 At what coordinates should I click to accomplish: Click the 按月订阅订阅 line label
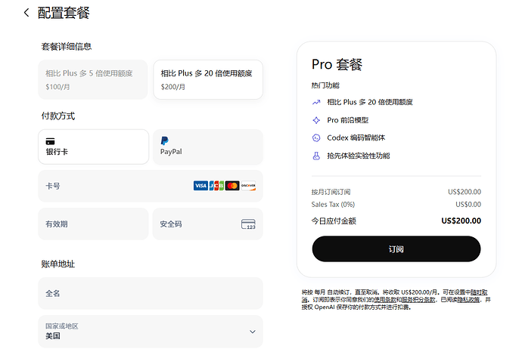(331, 192)
